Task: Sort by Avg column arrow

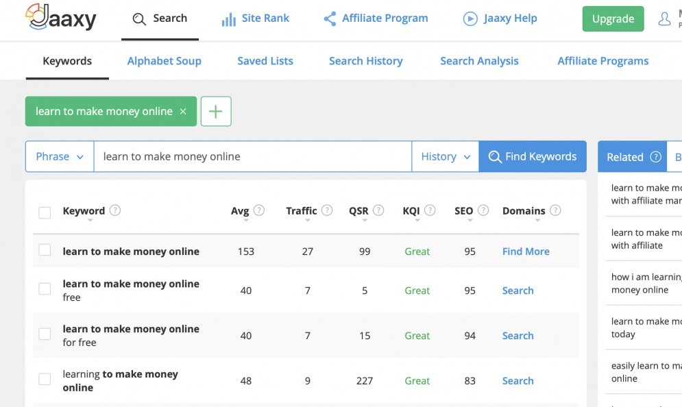Action: point(246,221)
